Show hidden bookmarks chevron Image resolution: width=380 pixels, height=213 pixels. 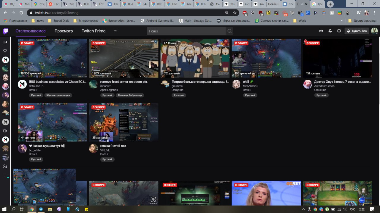pyautogui.click(x=341, y=21)
